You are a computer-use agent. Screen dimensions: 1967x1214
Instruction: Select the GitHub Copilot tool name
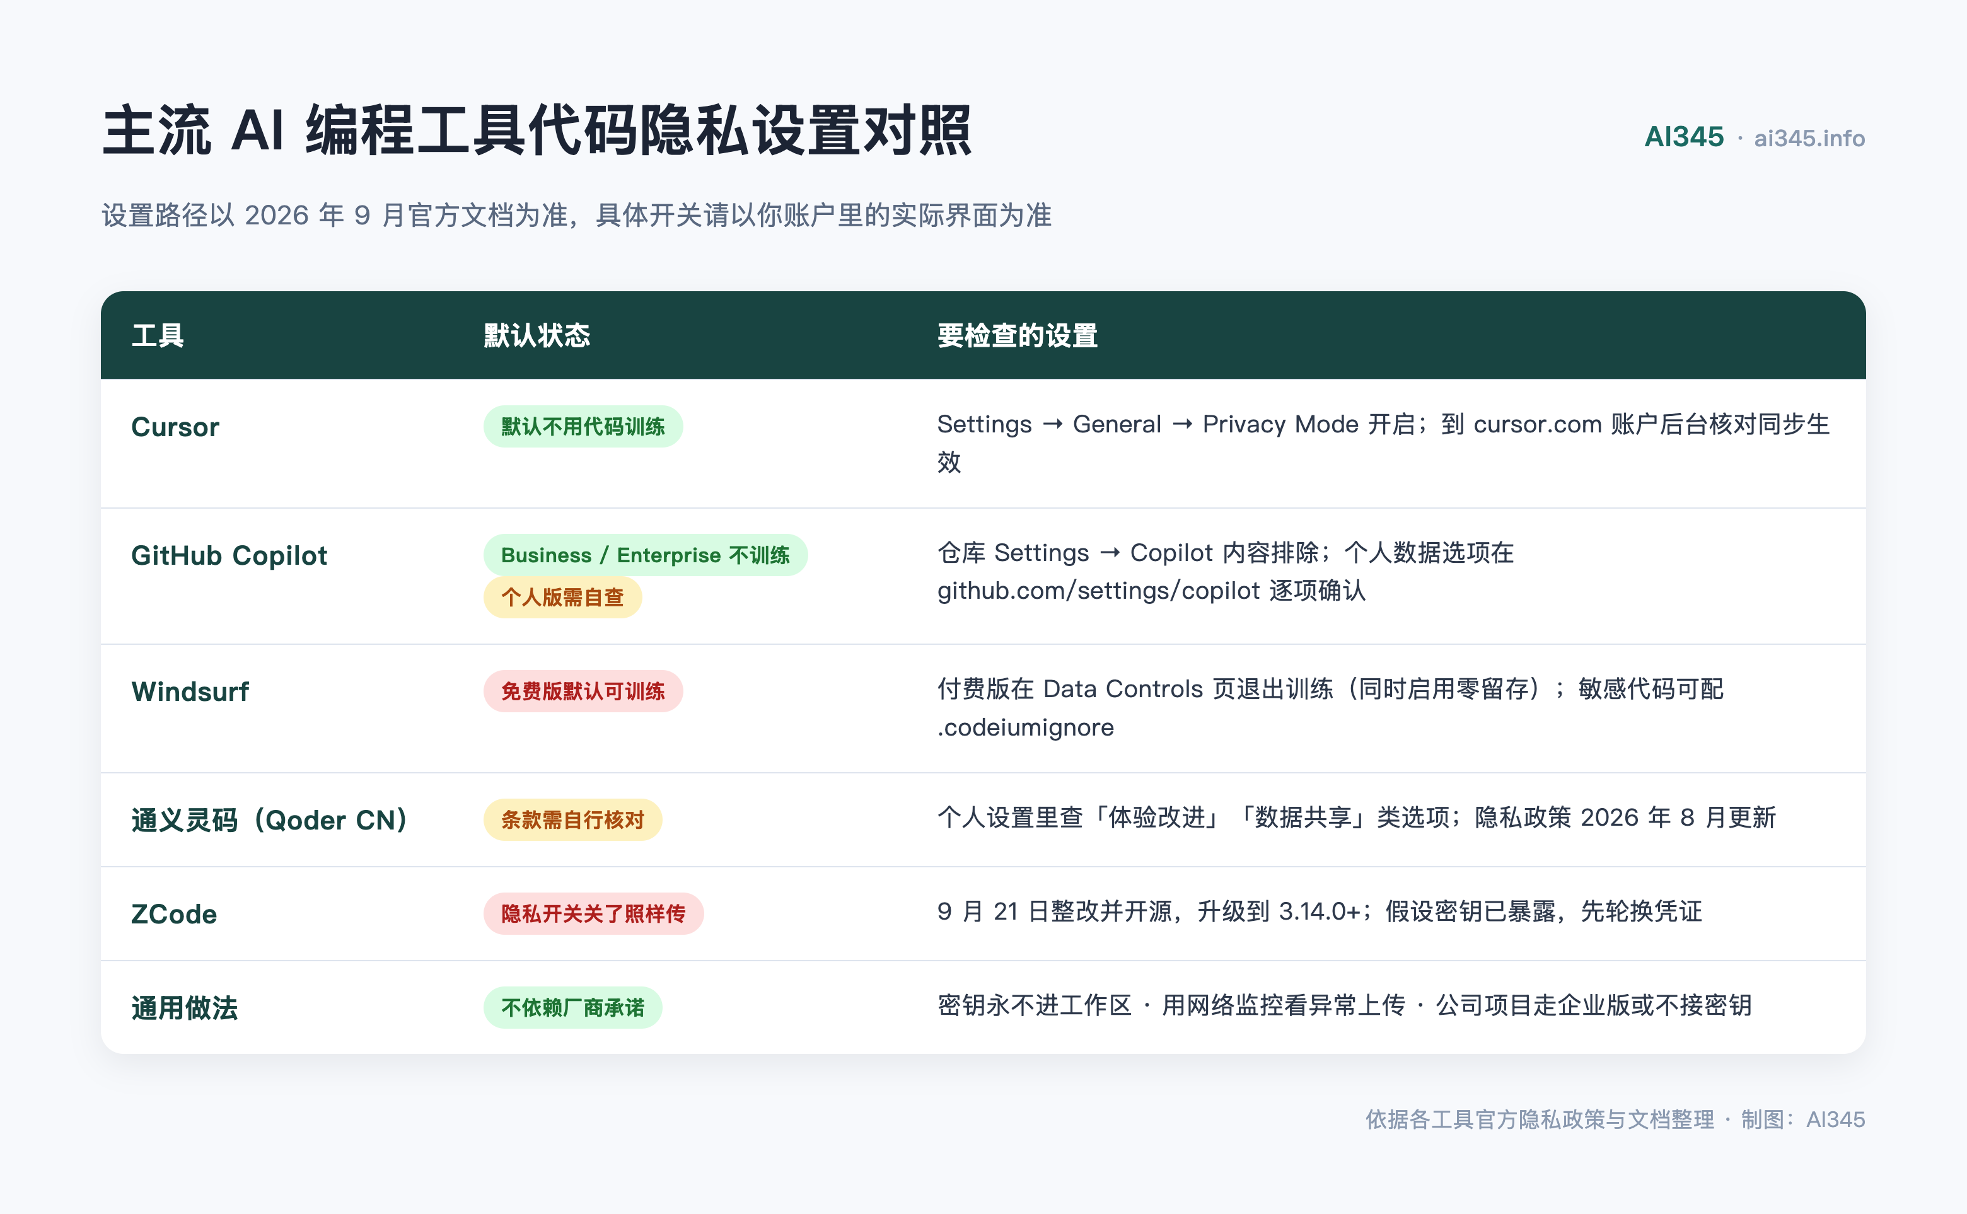[229, 555]
